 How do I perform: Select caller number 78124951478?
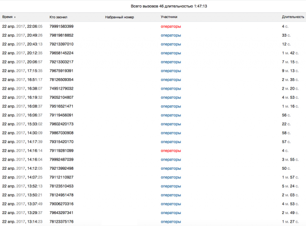(62, 195)
